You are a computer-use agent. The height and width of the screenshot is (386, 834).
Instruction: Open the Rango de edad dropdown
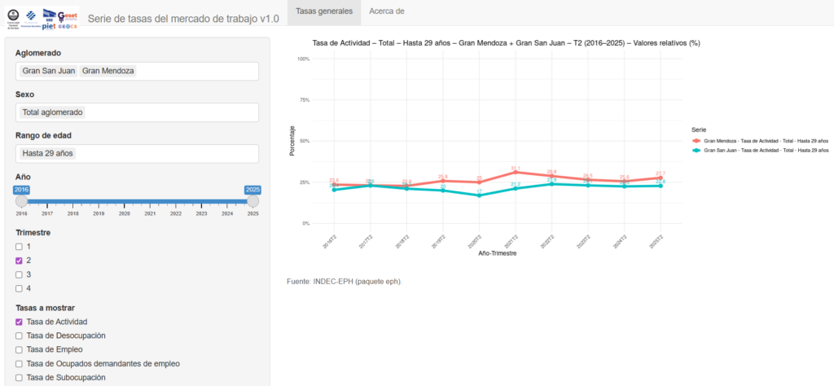(137, 153)
